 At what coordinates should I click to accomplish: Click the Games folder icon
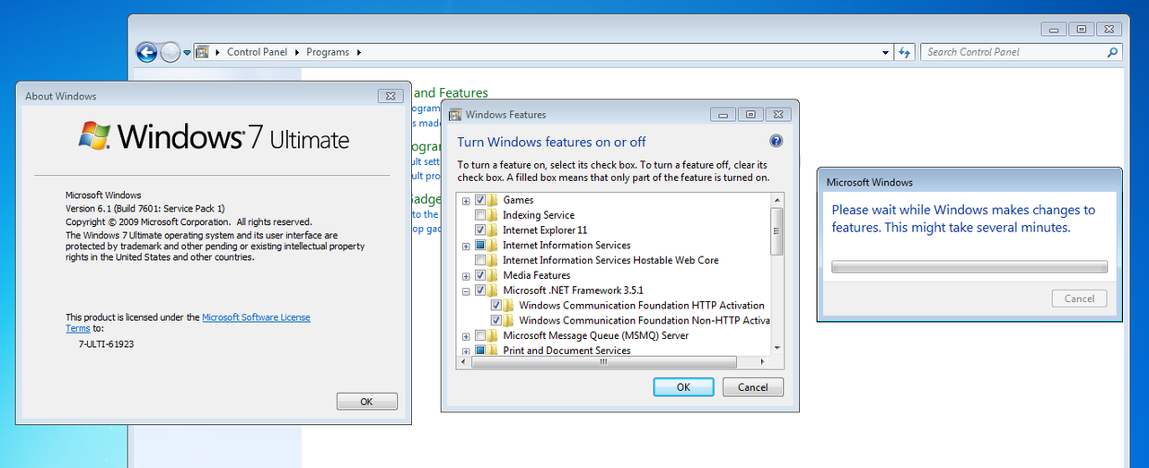tap(493, 200)
